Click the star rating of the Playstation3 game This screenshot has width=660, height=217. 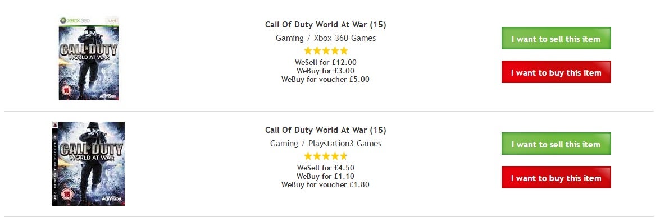326,156
